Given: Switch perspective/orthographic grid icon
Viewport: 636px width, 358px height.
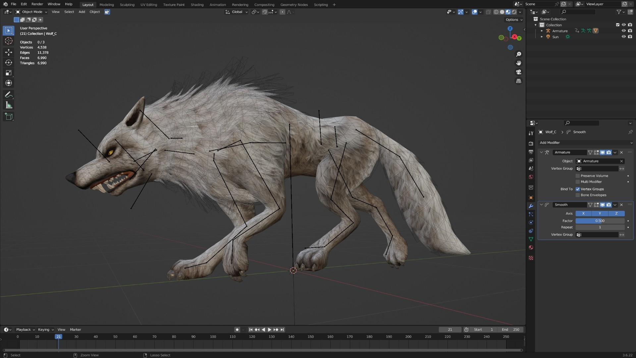Looking at the screenshot, I should pyautogui.click(x=518, y=81).
